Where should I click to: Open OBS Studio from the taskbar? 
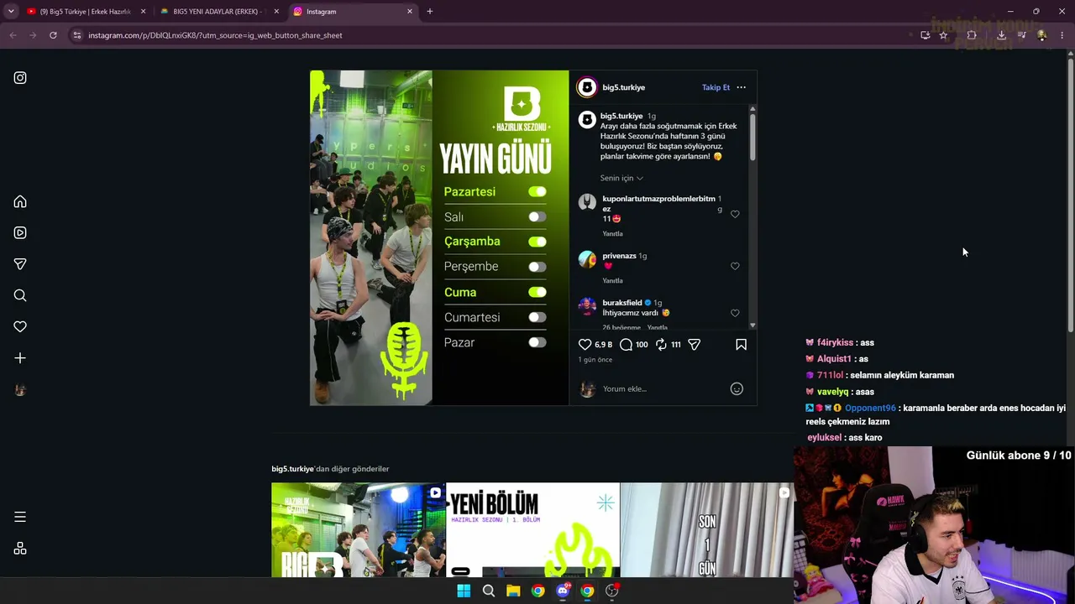click(x=612, y=591)
